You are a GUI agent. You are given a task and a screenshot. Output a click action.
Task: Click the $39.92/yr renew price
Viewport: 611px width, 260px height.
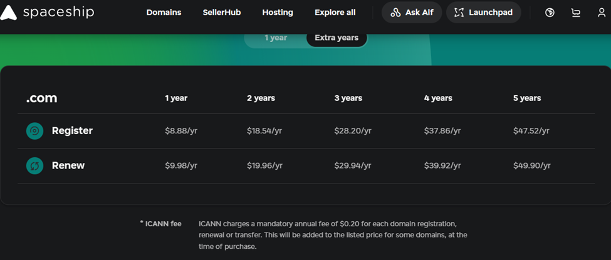[442, 165]
